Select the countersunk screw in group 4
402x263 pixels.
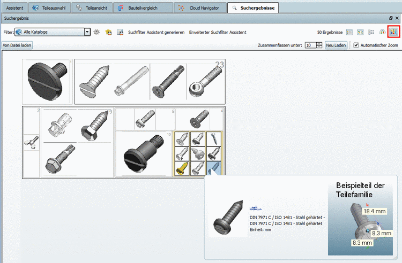199,119
